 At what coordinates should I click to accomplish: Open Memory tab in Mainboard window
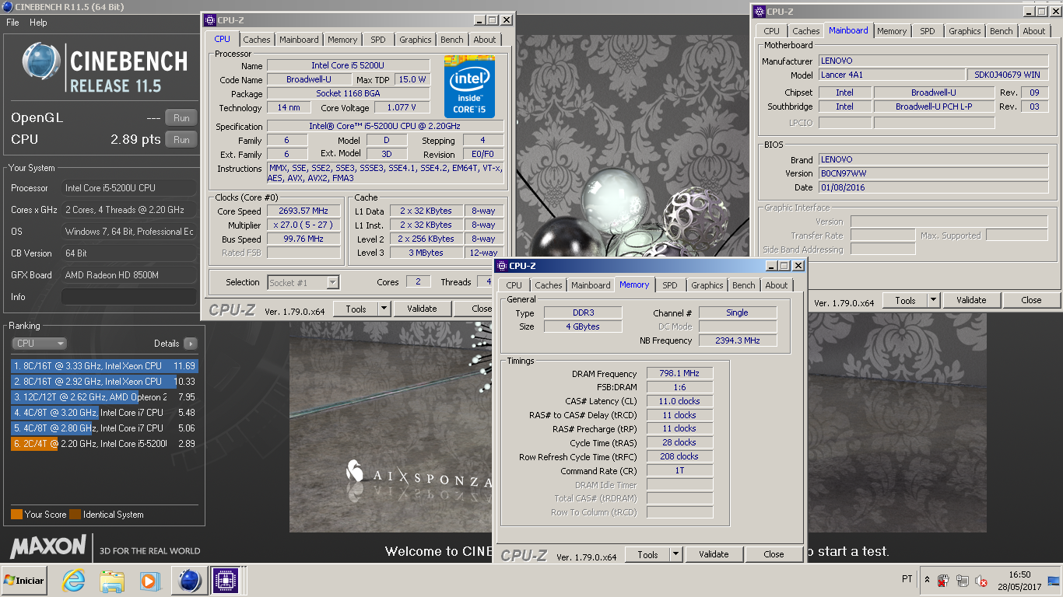click(x=891, y=31)
